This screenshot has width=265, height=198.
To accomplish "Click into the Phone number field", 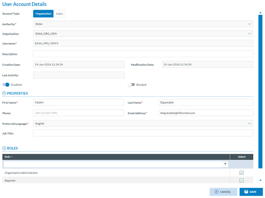I will click(78, 113).
